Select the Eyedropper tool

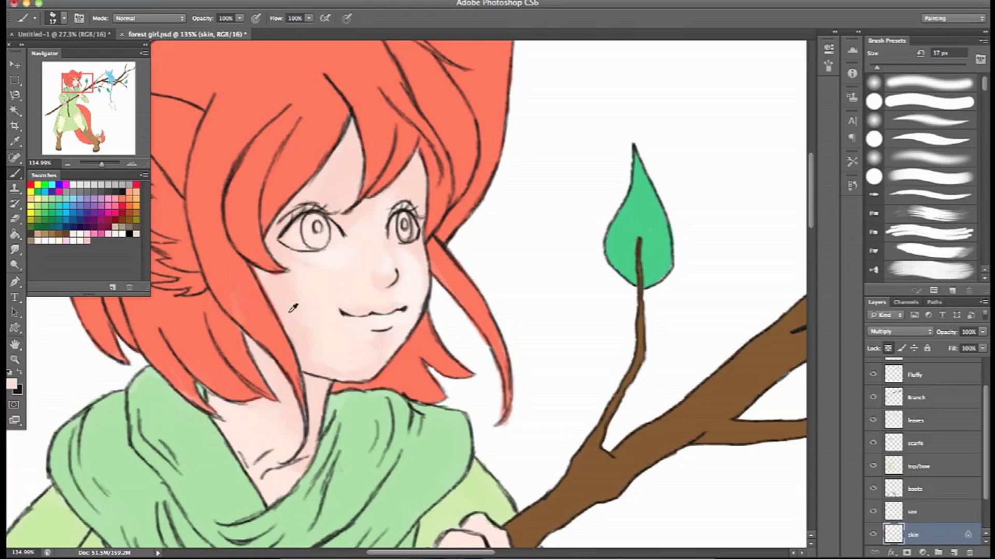[x=15, y=141]
